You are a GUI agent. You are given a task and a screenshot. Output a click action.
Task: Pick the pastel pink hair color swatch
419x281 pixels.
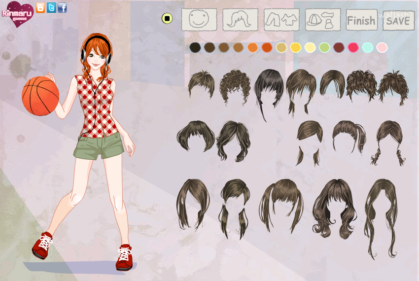coord(382,48)
